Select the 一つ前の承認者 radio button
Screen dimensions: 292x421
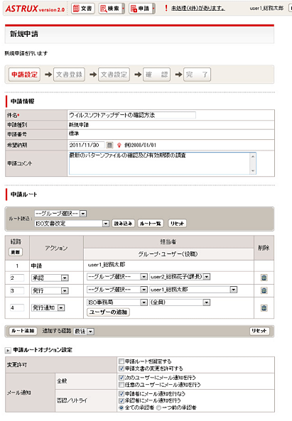click(x=158, y=408)
